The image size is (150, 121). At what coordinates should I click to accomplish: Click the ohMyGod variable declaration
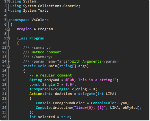tap(51, 80)
